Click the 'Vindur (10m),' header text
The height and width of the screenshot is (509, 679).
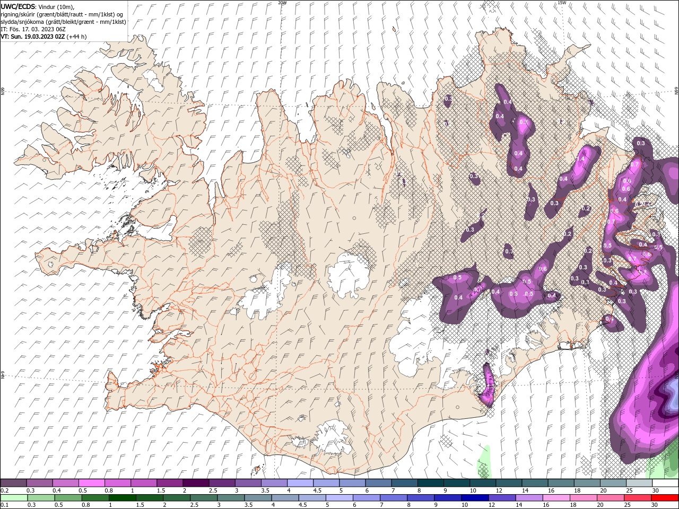(57, 6)
